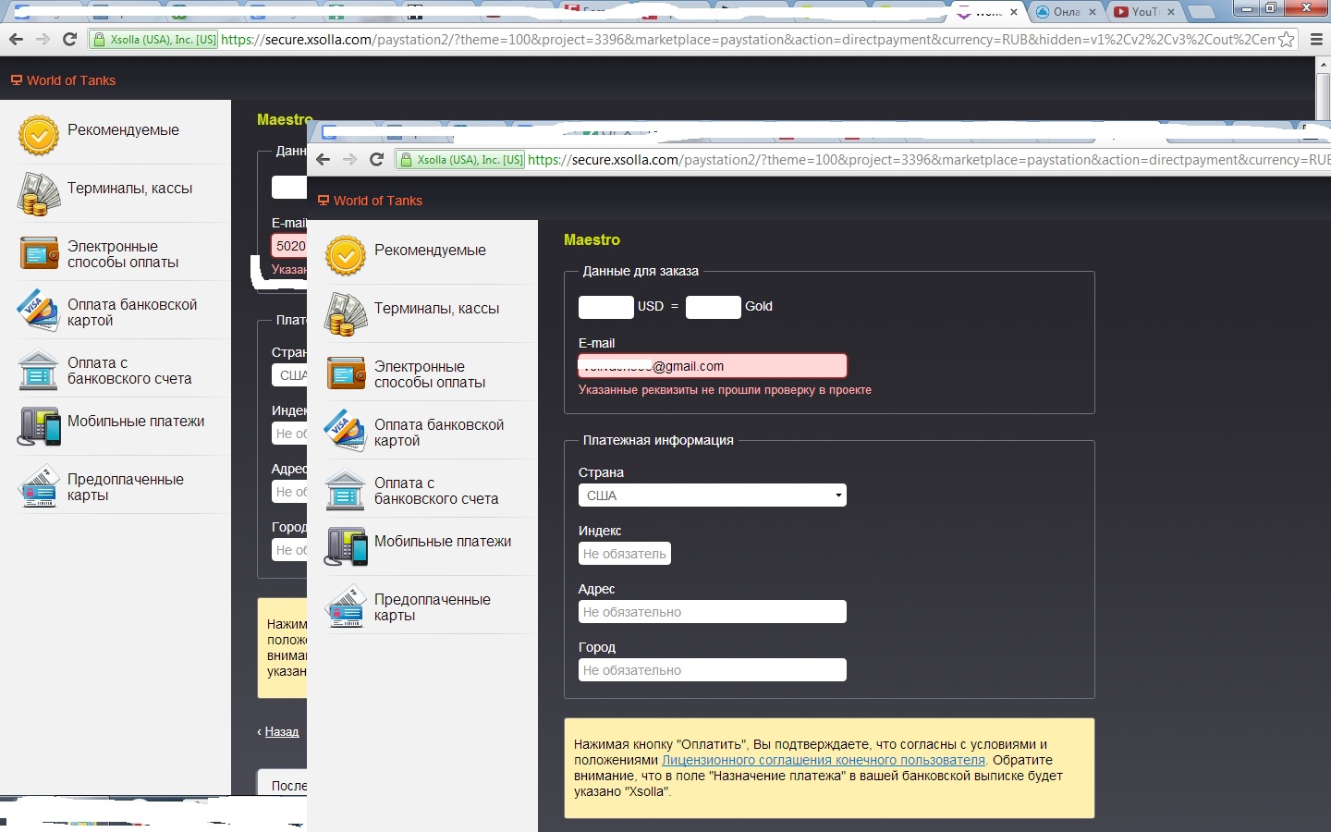
Task: Reload the page in the back browser window
Action: (x=69, y=40)
